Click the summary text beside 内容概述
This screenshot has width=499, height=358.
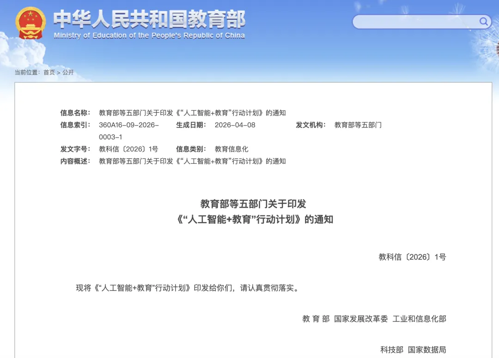192,161
